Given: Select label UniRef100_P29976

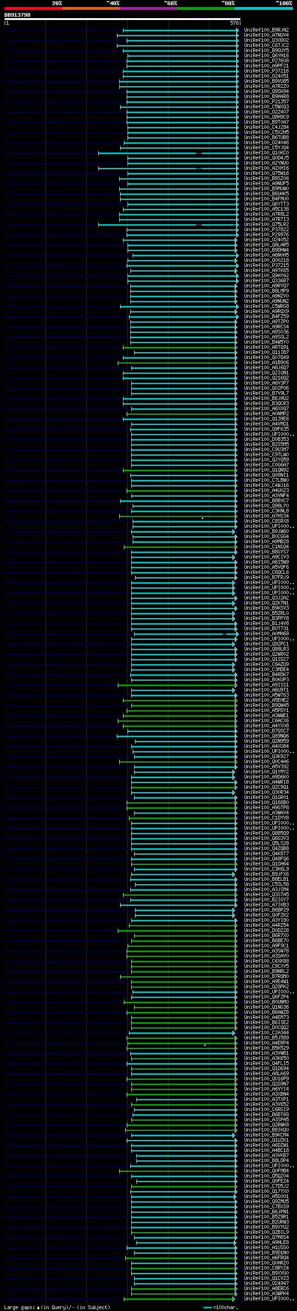Looking at the screenshot, I should (x=266, y=234).
